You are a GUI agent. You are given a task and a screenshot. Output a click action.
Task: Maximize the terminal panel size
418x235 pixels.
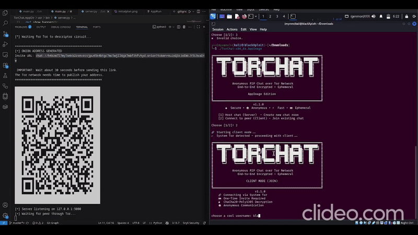tap(198, 27)
